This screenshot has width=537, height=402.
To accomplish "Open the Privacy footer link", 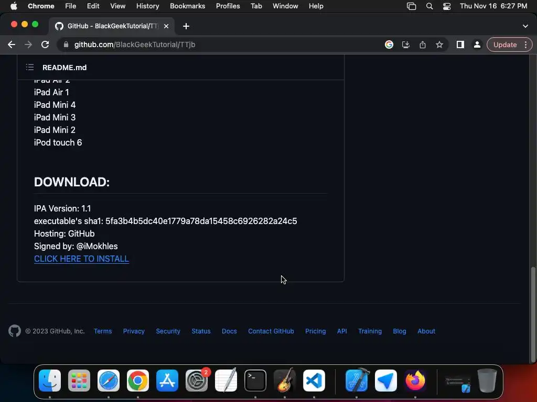I will pos(134,331).
